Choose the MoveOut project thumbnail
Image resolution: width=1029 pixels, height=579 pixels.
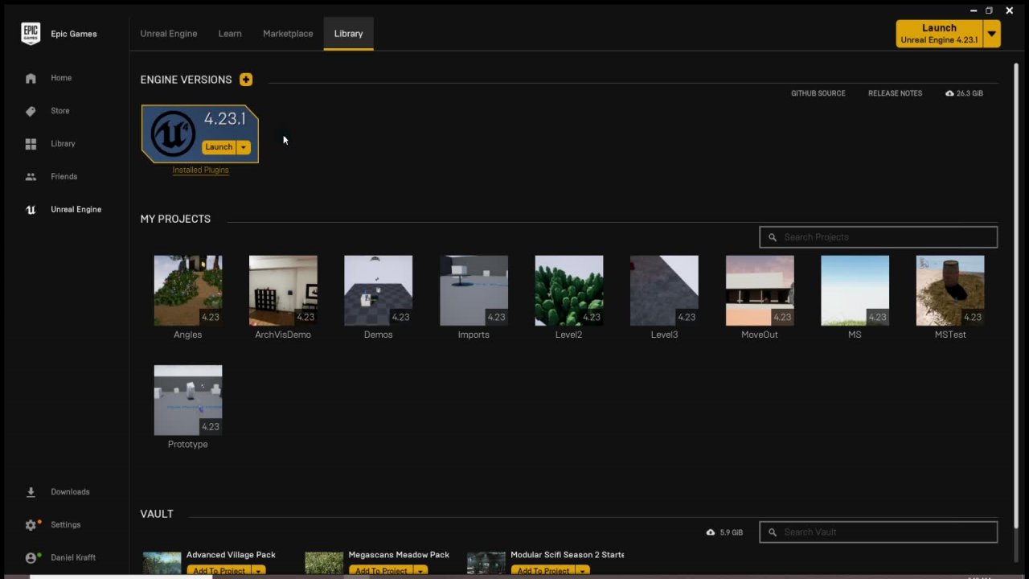pos(760,290)
